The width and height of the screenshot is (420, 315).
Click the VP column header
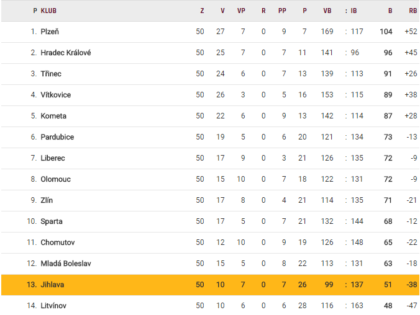tap(241, 11)
